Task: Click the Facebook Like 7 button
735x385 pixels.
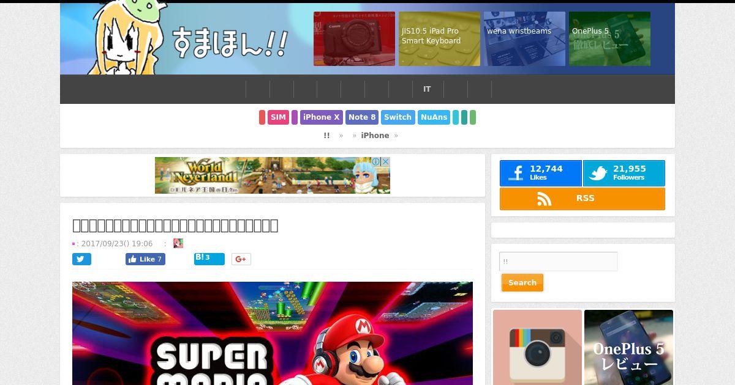Action: click(x=145, y=259)
